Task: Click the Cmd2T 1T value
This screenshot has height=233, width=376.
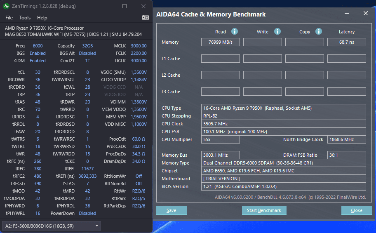Action: tap(87, 61)
